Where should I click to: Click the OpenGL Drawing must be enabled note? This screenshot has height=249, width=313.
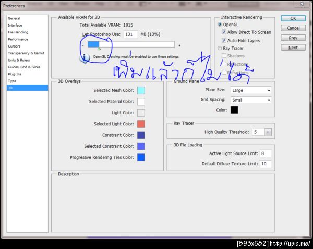coord(136,57)
